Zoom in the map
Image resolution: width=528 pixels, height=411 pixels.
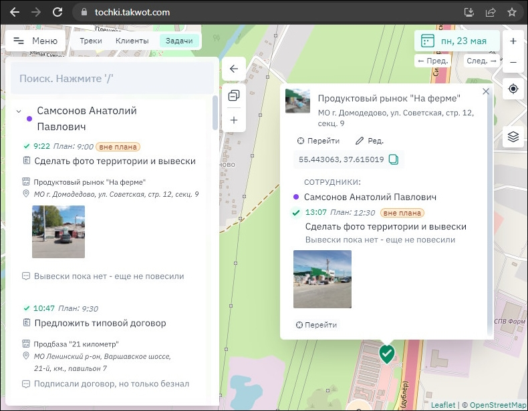513,41
